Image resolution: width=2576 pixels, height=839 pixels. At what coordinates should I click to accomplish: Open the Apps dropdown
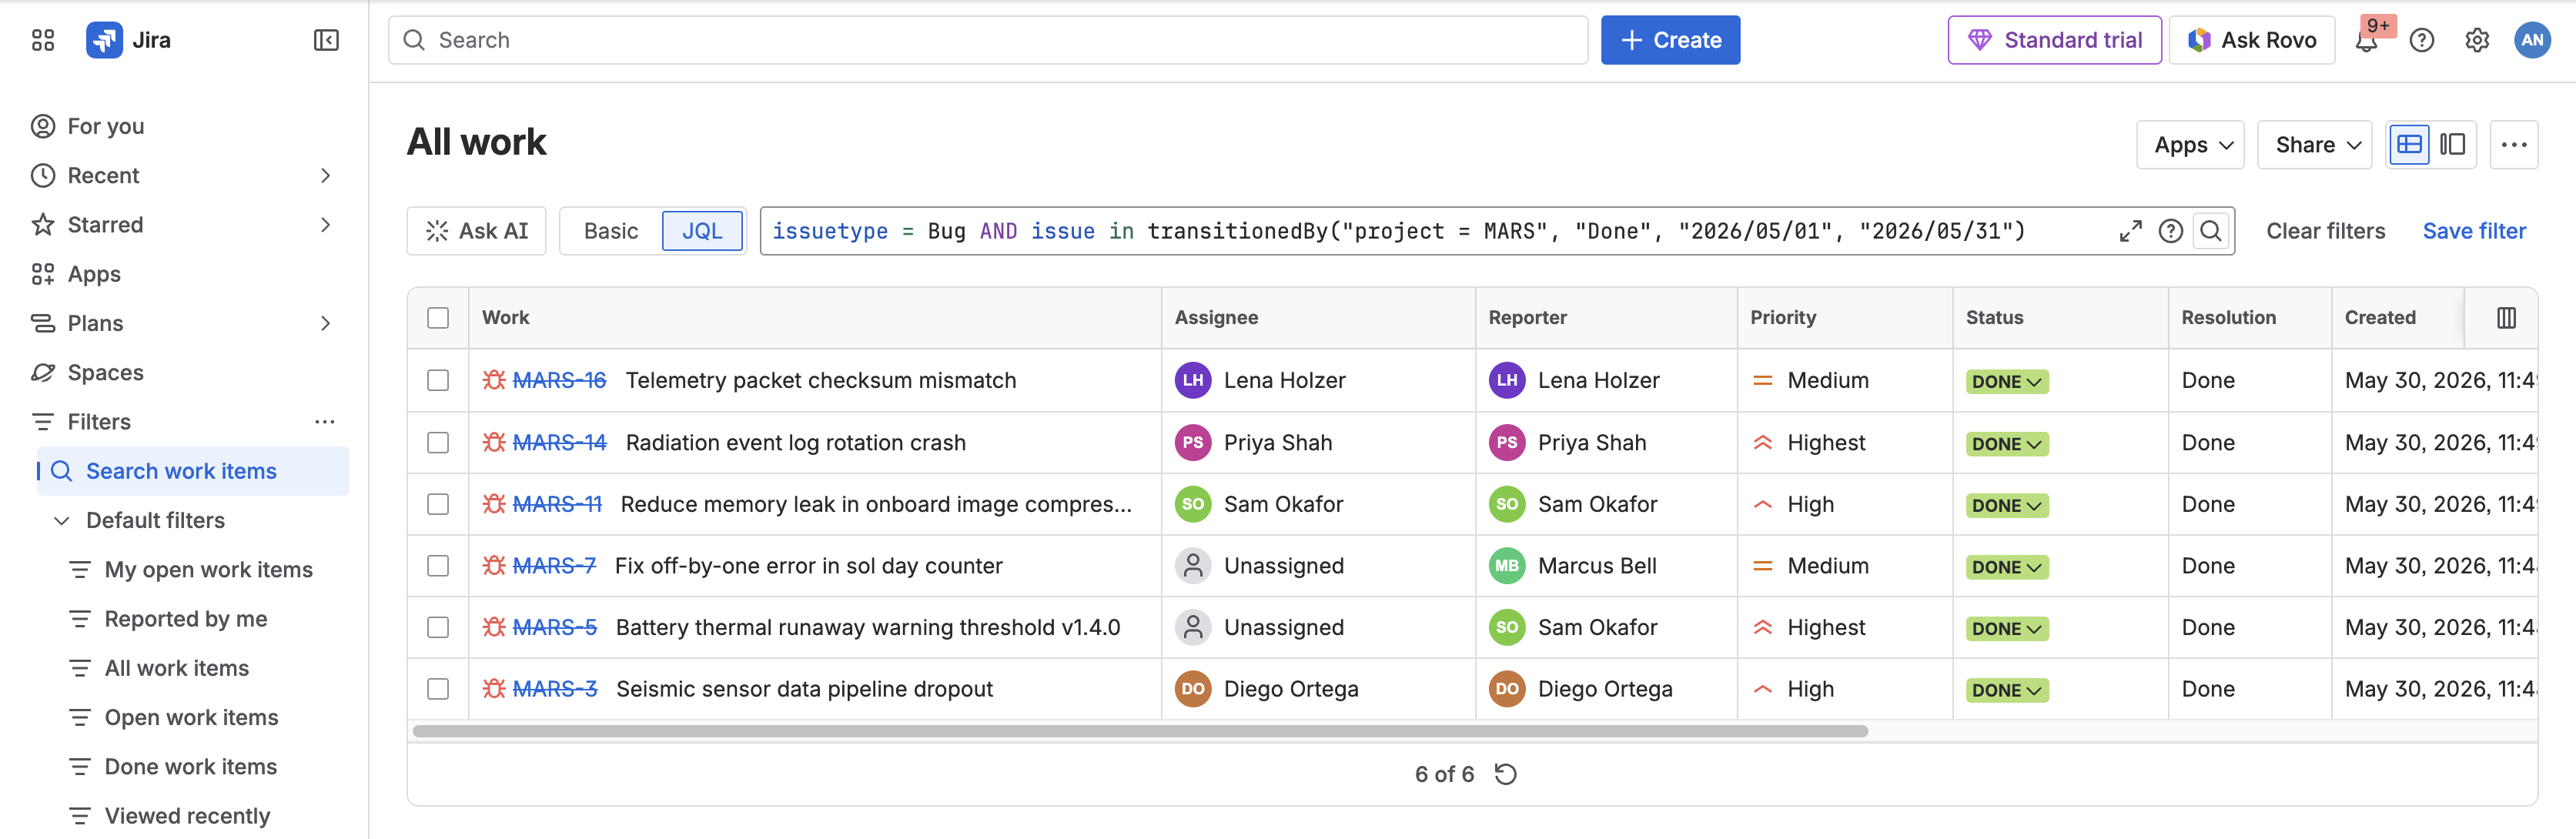point(2190,145)
